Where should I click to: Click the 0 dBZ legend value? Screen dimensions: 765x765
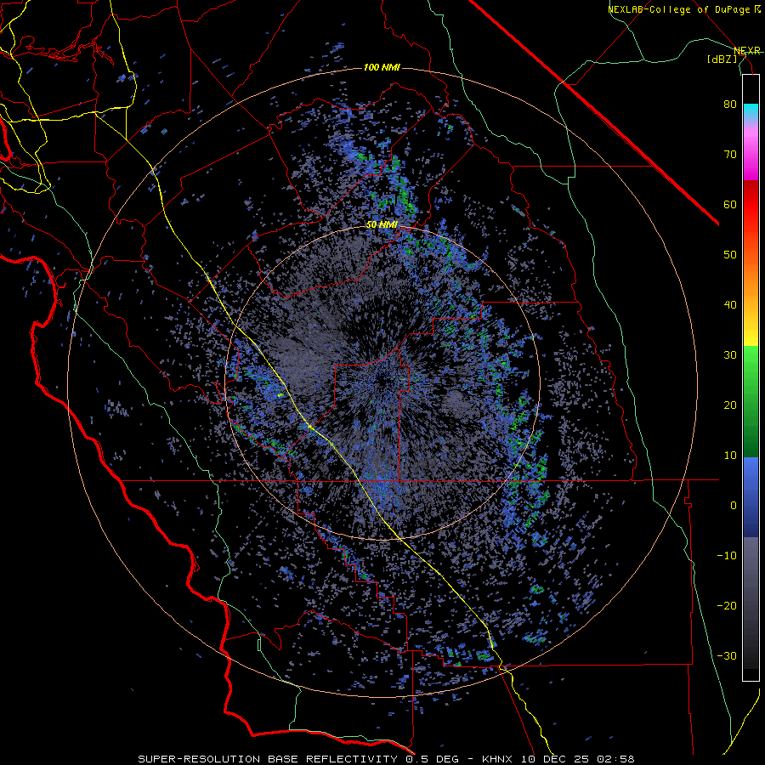pyautogui.click(x=734, y=506)
